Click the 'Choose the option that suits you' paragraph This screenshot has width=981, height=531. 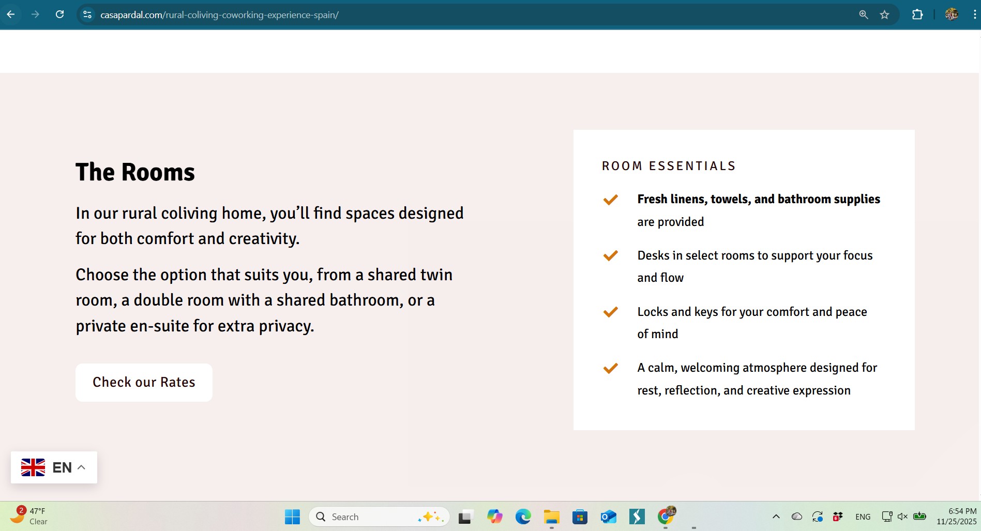coord(264,300)
